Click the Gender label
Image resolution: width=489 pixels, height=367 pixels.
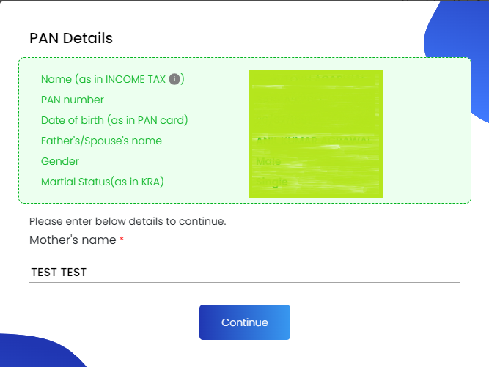tap(60, 161)
